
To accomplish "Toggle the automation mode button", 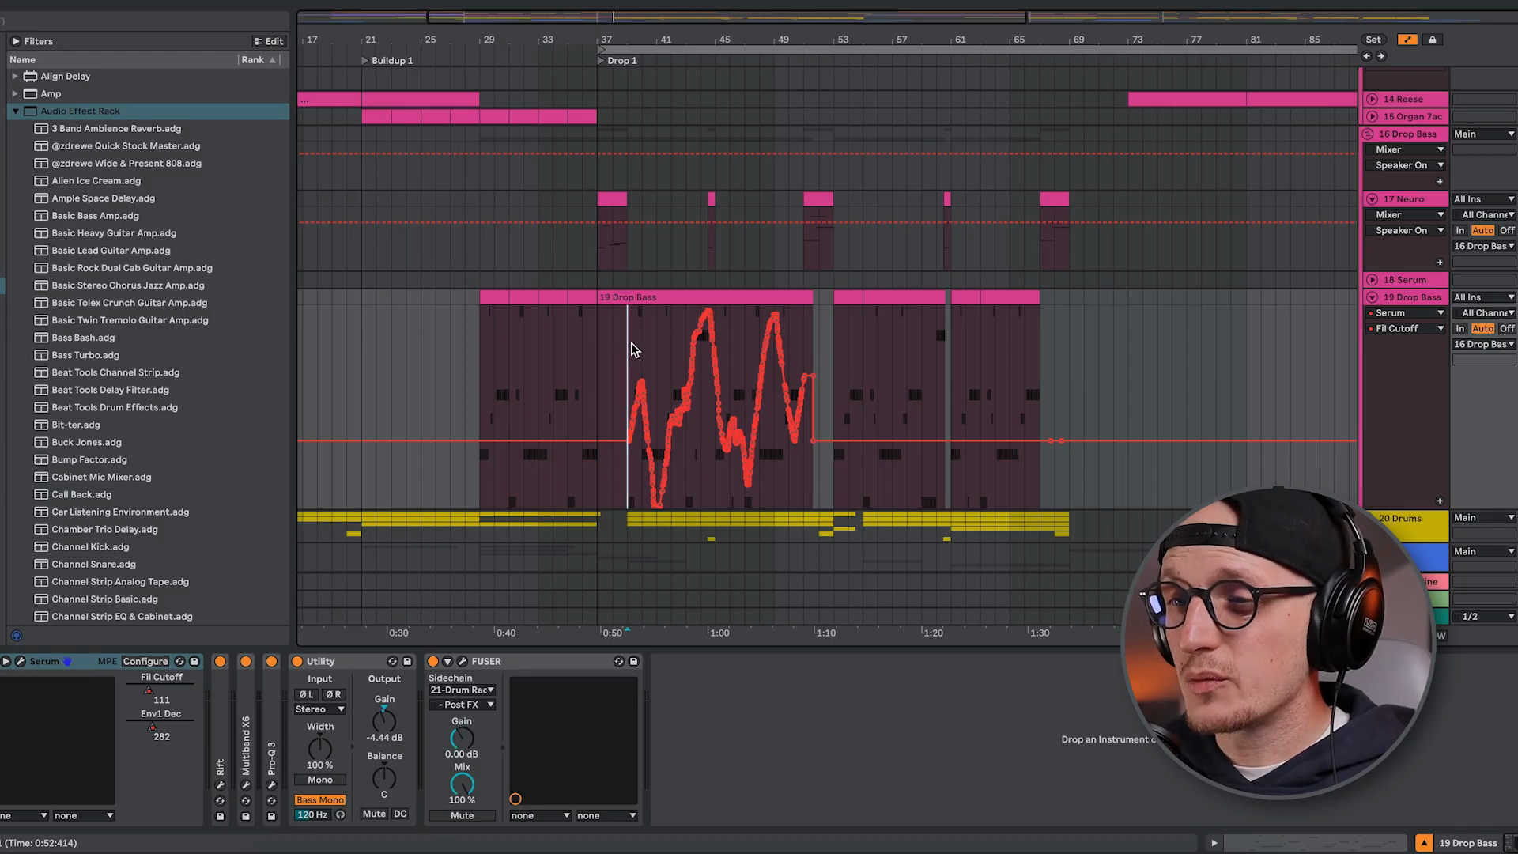I will (1407, 40).
